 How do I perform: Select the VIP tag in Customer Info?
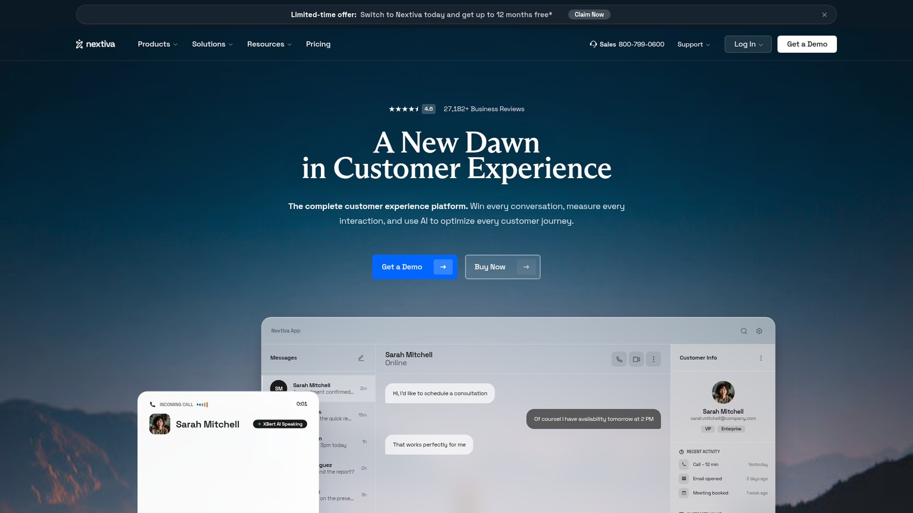[x=708, y=429]
